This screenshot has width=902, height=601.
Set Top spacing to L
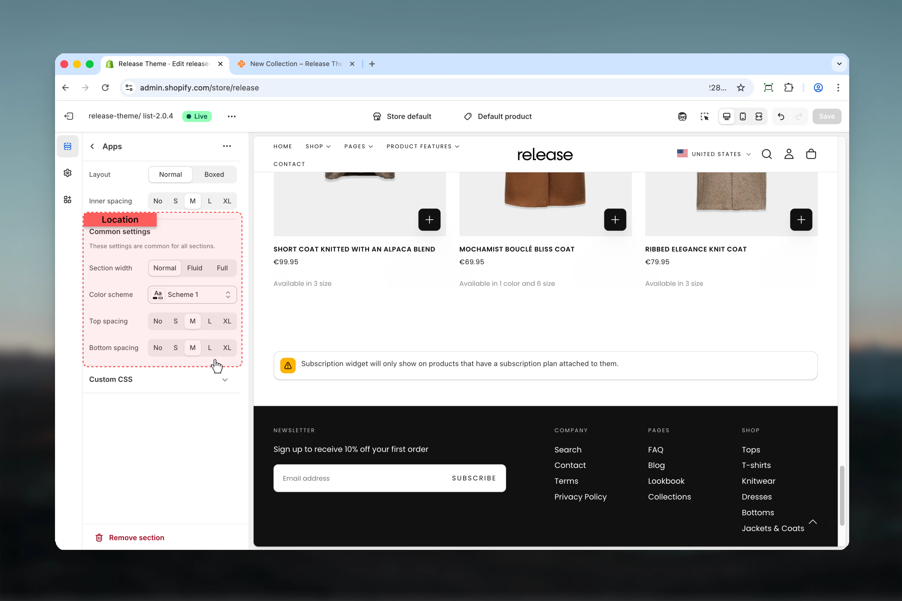[210, 321]
